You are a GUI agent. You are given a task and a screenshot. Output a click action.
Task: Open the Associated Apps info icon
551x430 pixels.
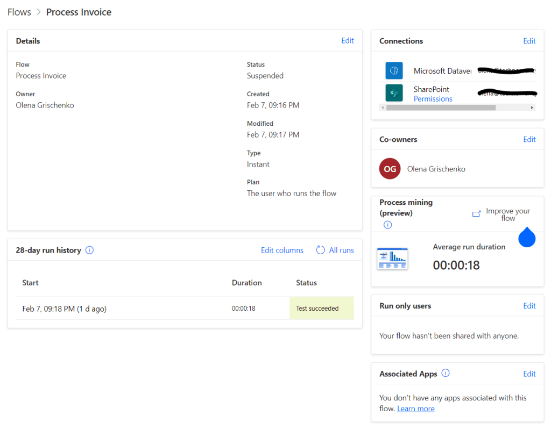click(445, 373)
